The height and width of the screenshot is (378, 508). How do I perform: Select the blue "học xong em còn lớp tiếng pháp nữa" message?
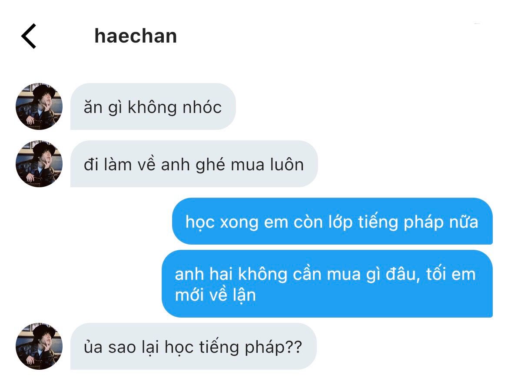[332, 221]
